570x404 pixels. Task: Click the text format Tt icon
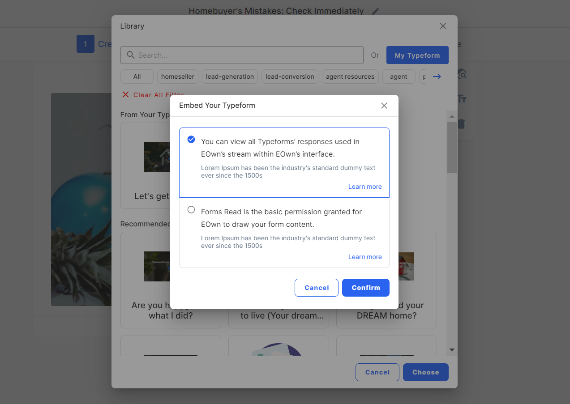pos(462,98)
